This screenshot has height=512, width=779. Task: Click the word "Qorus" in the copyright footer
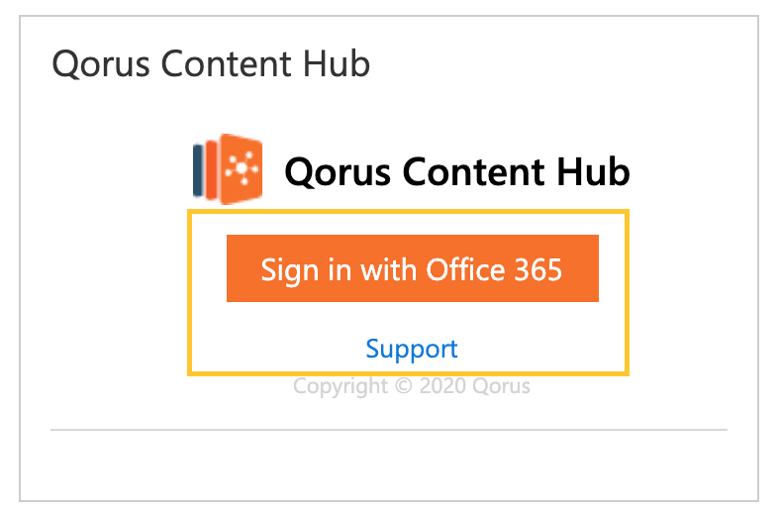pyautogui.click(x=501, y=386)
